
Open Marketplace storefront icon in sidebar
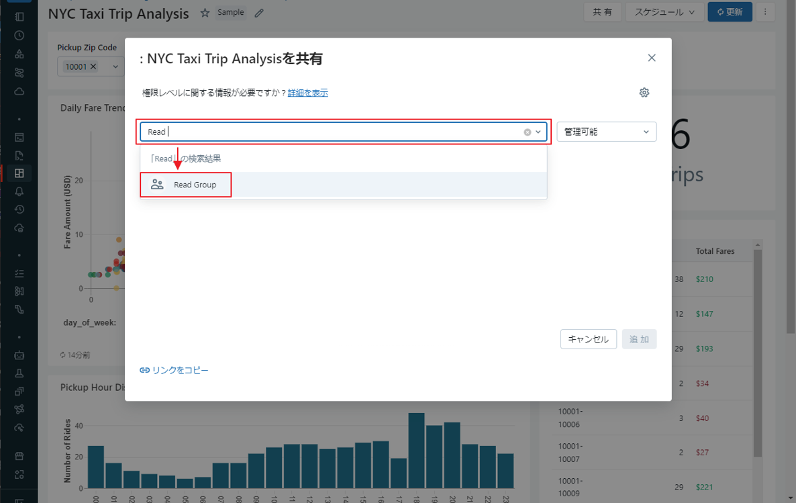click(19, 457)
